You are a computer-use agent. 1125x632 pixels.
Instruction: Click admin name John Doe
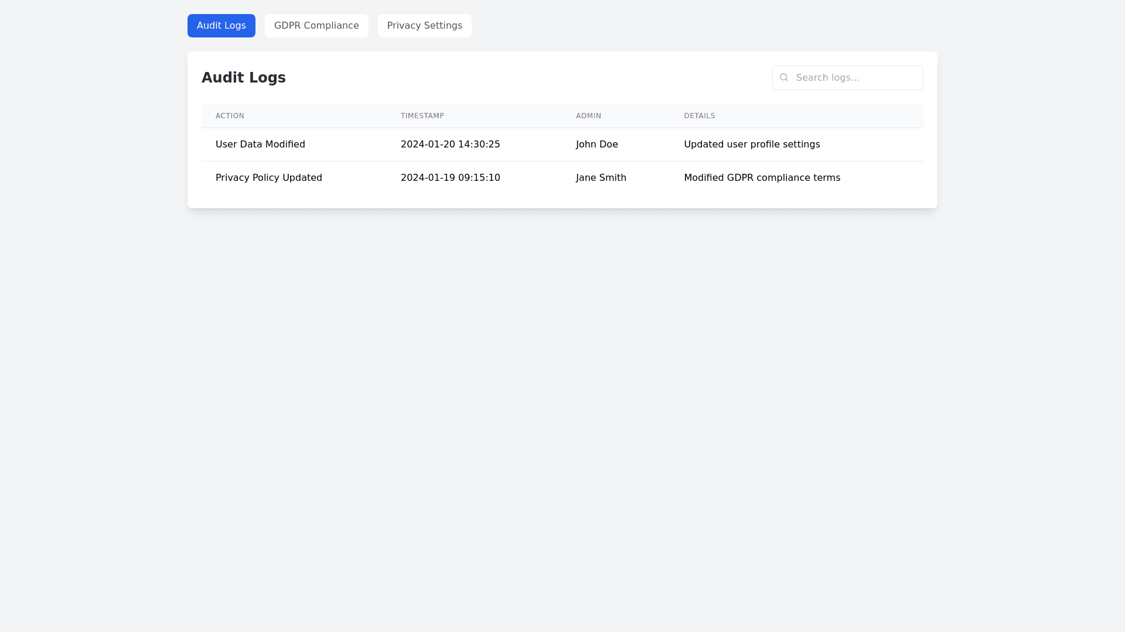tap(596, 145)
